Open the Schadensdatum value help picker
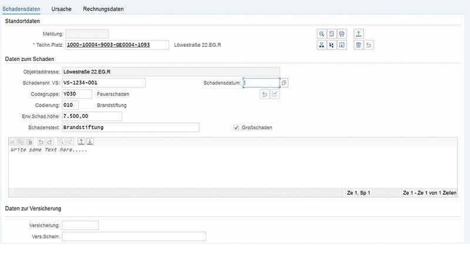 [284, 83]
